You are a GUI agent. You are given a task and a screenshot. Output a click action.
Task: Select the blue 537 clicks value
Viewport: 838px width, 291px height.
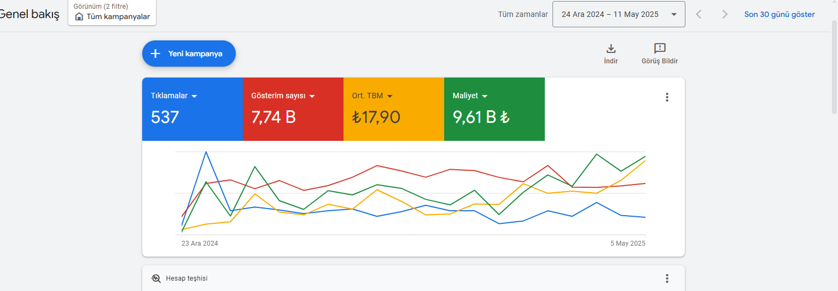tap(165, 117)
